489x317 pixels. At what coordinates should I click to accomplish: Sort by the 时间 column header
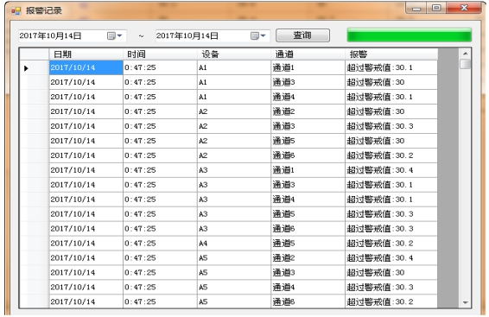[x=160, y=54]
